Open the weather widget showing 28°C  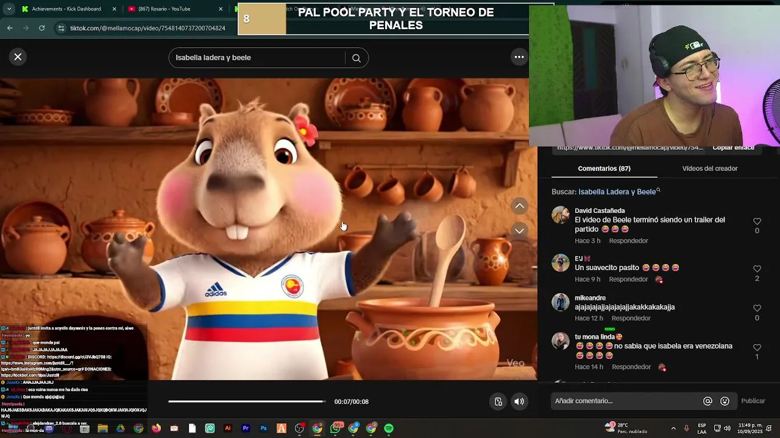point(626,428)
